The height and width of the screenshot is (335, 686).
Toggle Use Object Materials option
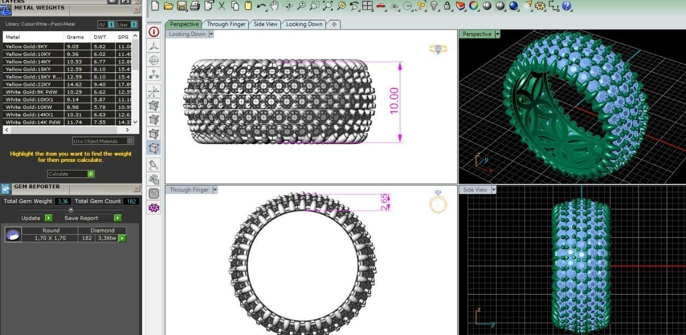(x=103, y=141)
